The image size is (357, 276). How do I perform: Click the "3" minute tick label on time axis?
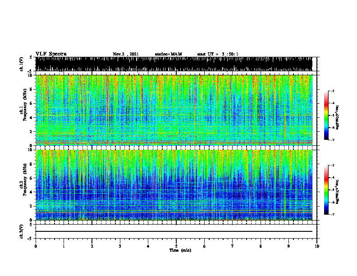coord(120,246)
